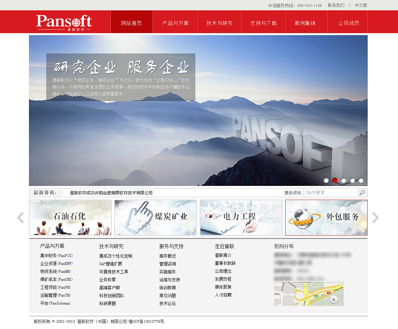398x329 pixels.
Task: Open 董事长致辞 link
Action: pos(225,263)
